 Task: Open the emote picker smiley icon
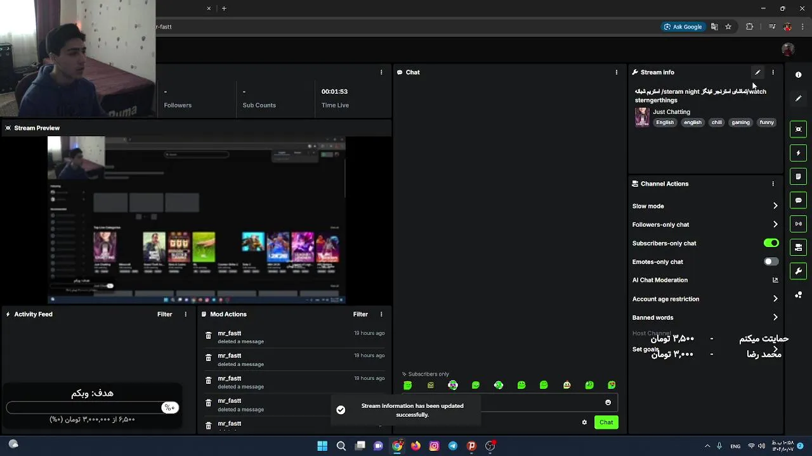(x=608, y=402)
